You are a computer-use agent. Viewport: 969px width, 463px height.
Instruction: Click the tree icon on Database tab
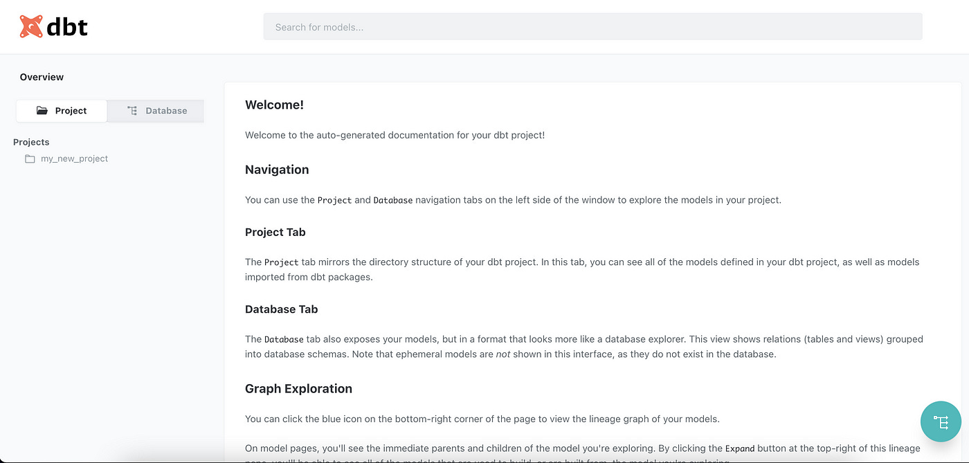click(133, 111)
